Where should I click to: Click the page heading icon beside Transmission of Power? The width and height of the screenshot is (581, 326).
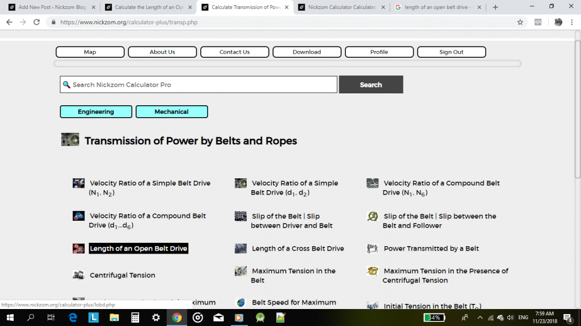pyautogui.click(x=70, y=140)
